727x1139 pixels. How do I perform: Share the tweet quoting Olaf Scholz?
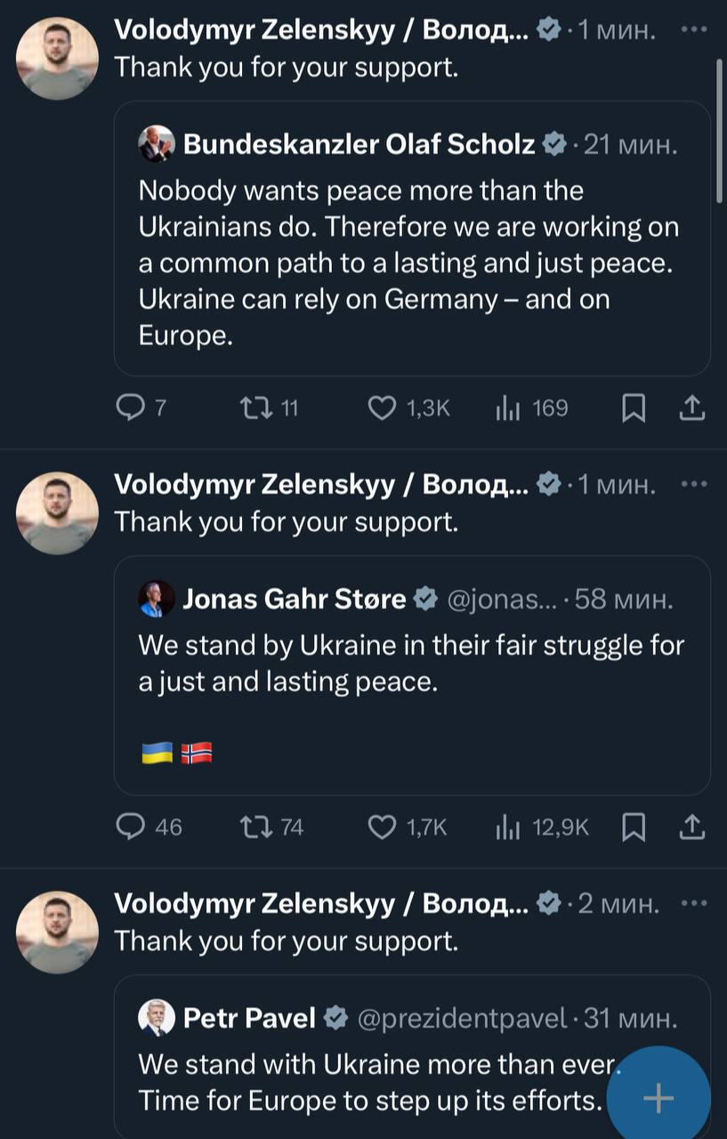pos(692,408)
